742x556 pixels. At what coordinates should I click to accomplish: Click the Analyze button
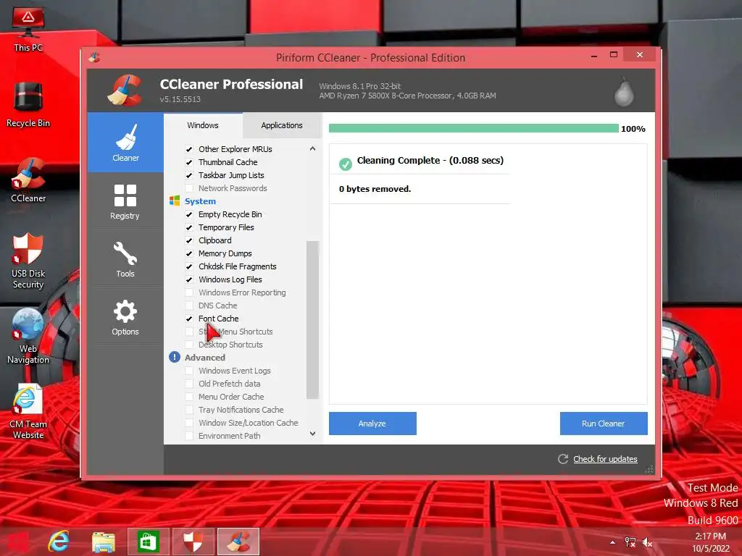coord(372,423)
